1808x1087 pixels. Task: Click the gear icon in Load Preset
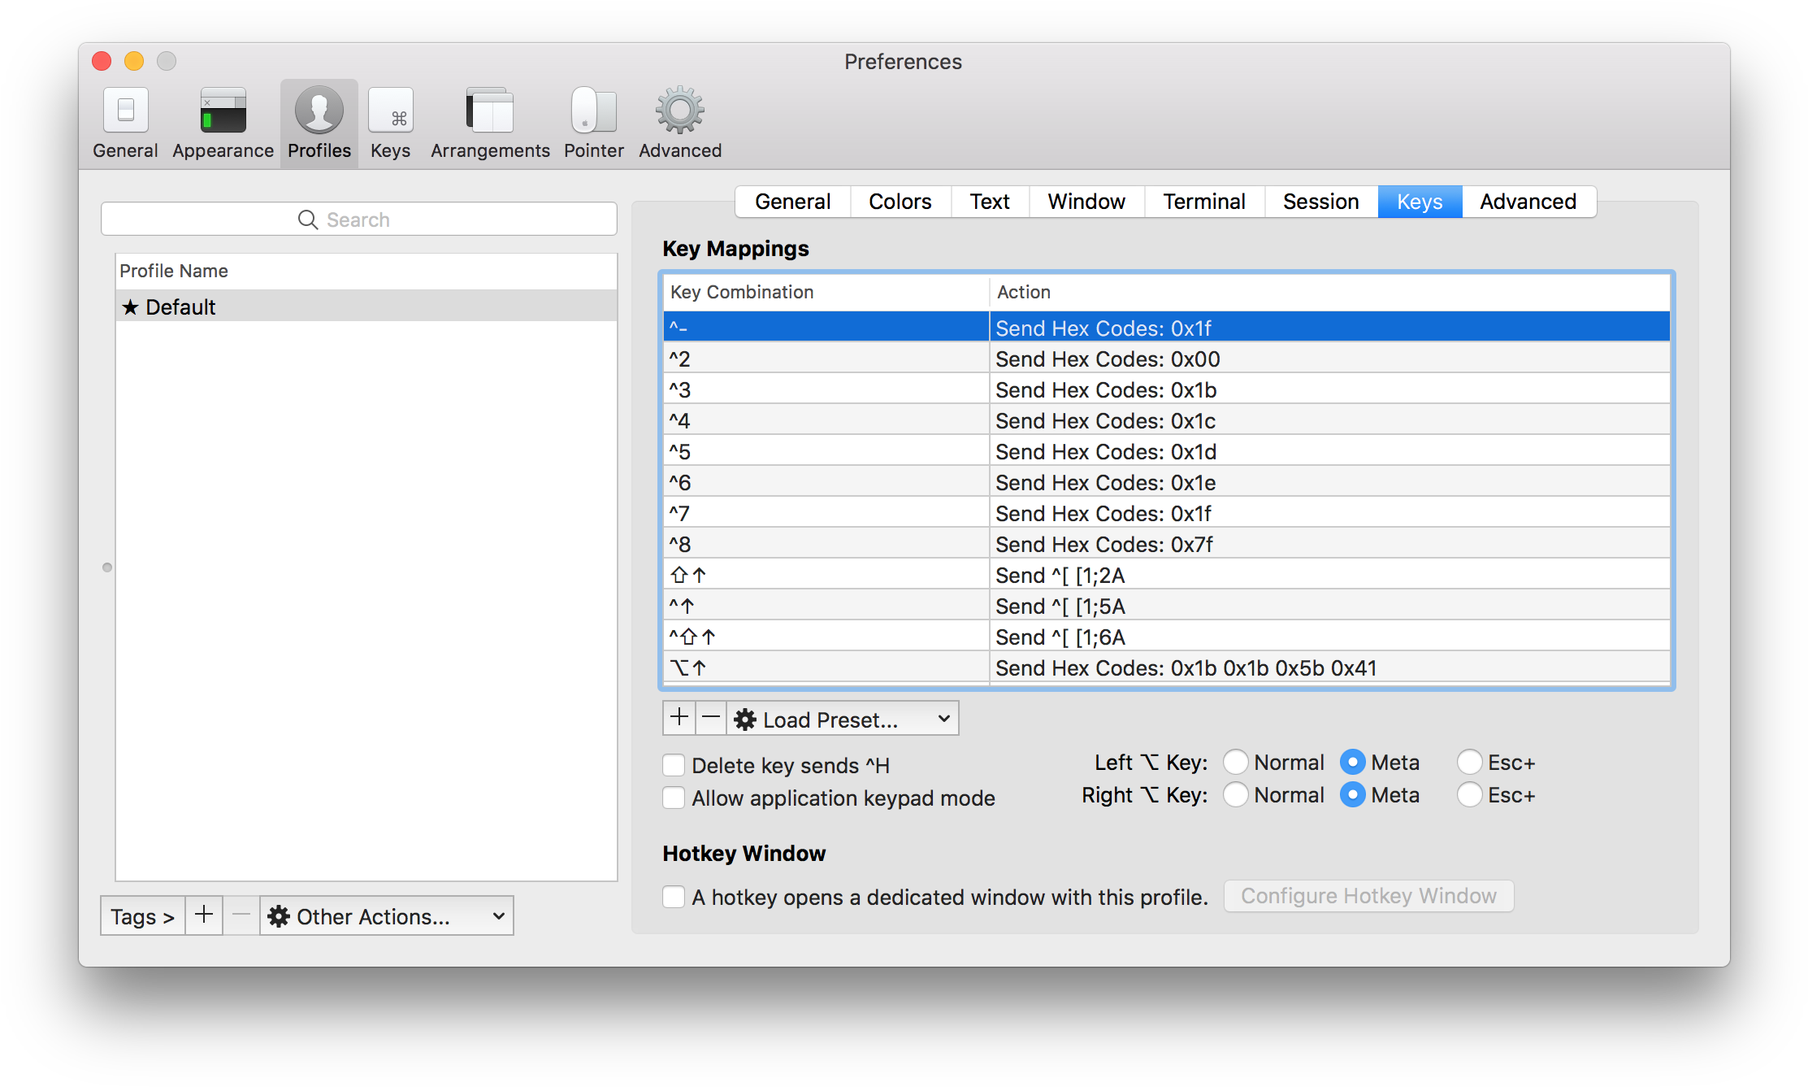tap(745, 720)
